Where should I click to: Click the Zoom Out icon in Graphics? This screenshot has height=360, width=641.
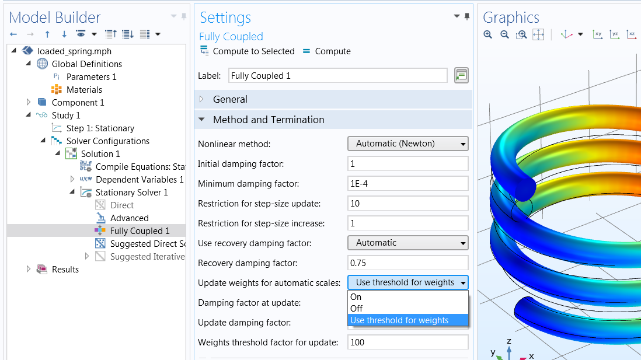(505, 35)
